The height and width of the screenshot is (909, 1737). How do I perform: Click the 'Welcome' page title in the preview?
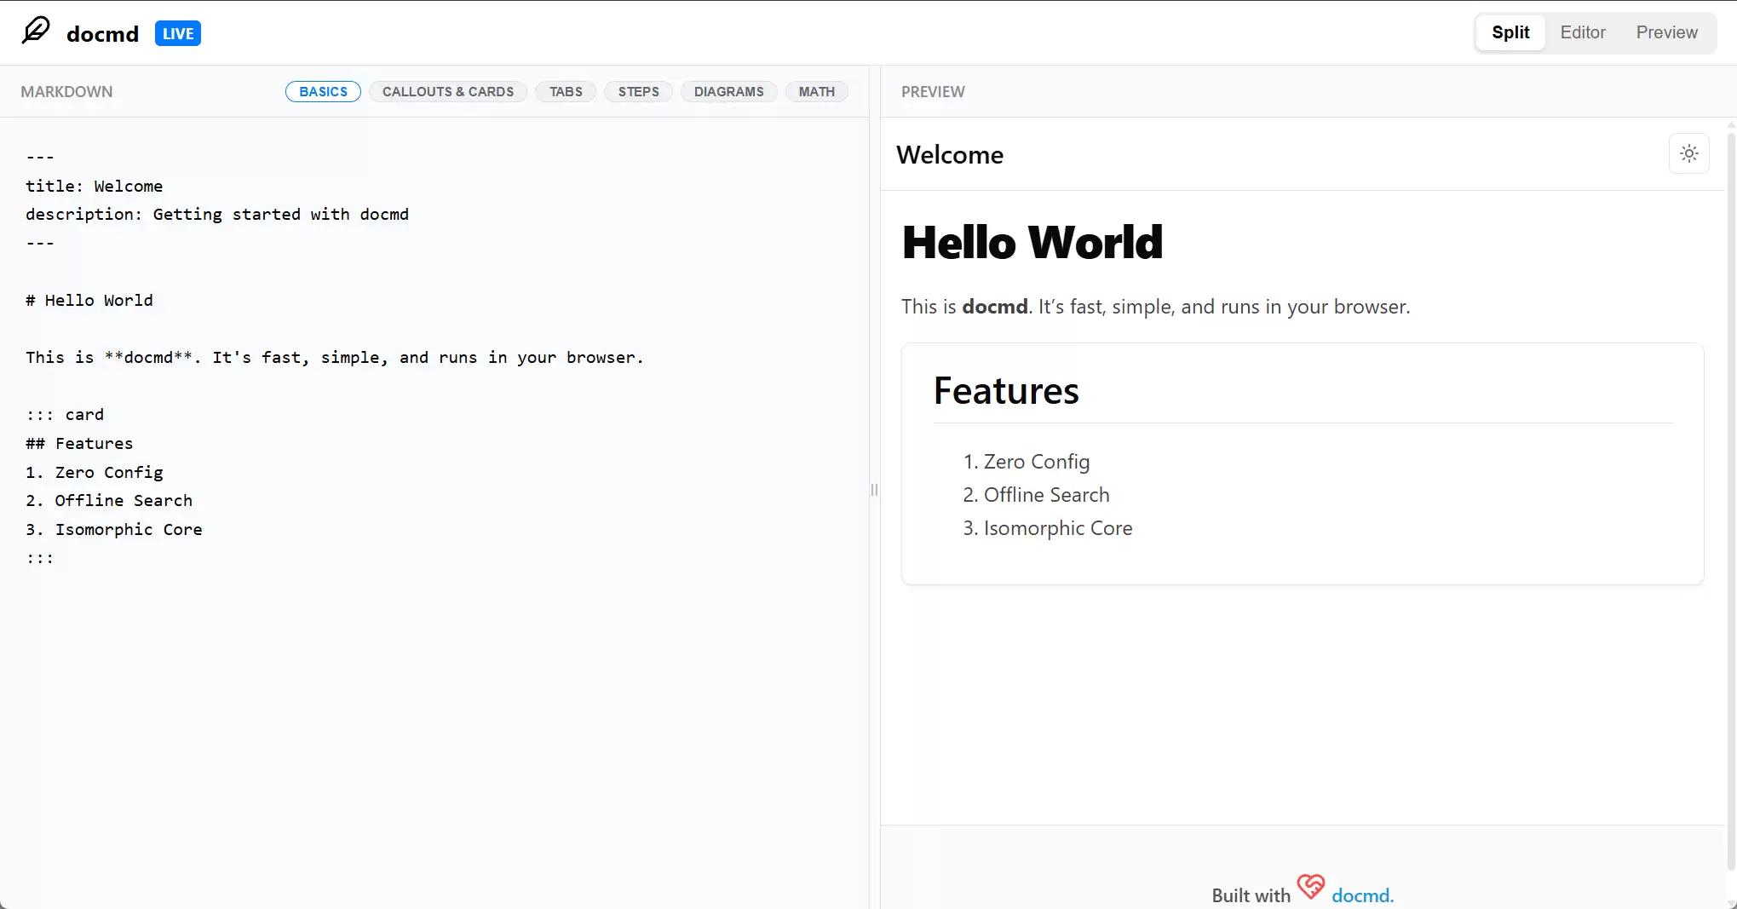(950, 155)
